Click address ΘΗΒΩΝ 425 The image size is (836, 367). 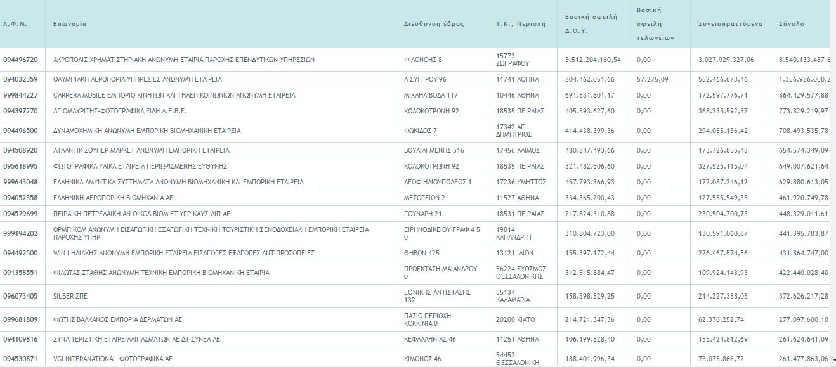(x=421, y=253)
